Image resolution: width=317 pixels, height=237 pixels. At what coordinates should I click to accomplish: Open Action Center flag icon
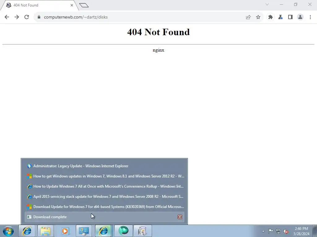coord(271,231)
